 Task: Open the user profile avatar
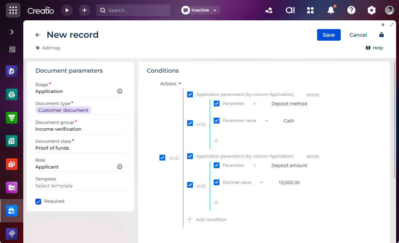click(389, 10)
